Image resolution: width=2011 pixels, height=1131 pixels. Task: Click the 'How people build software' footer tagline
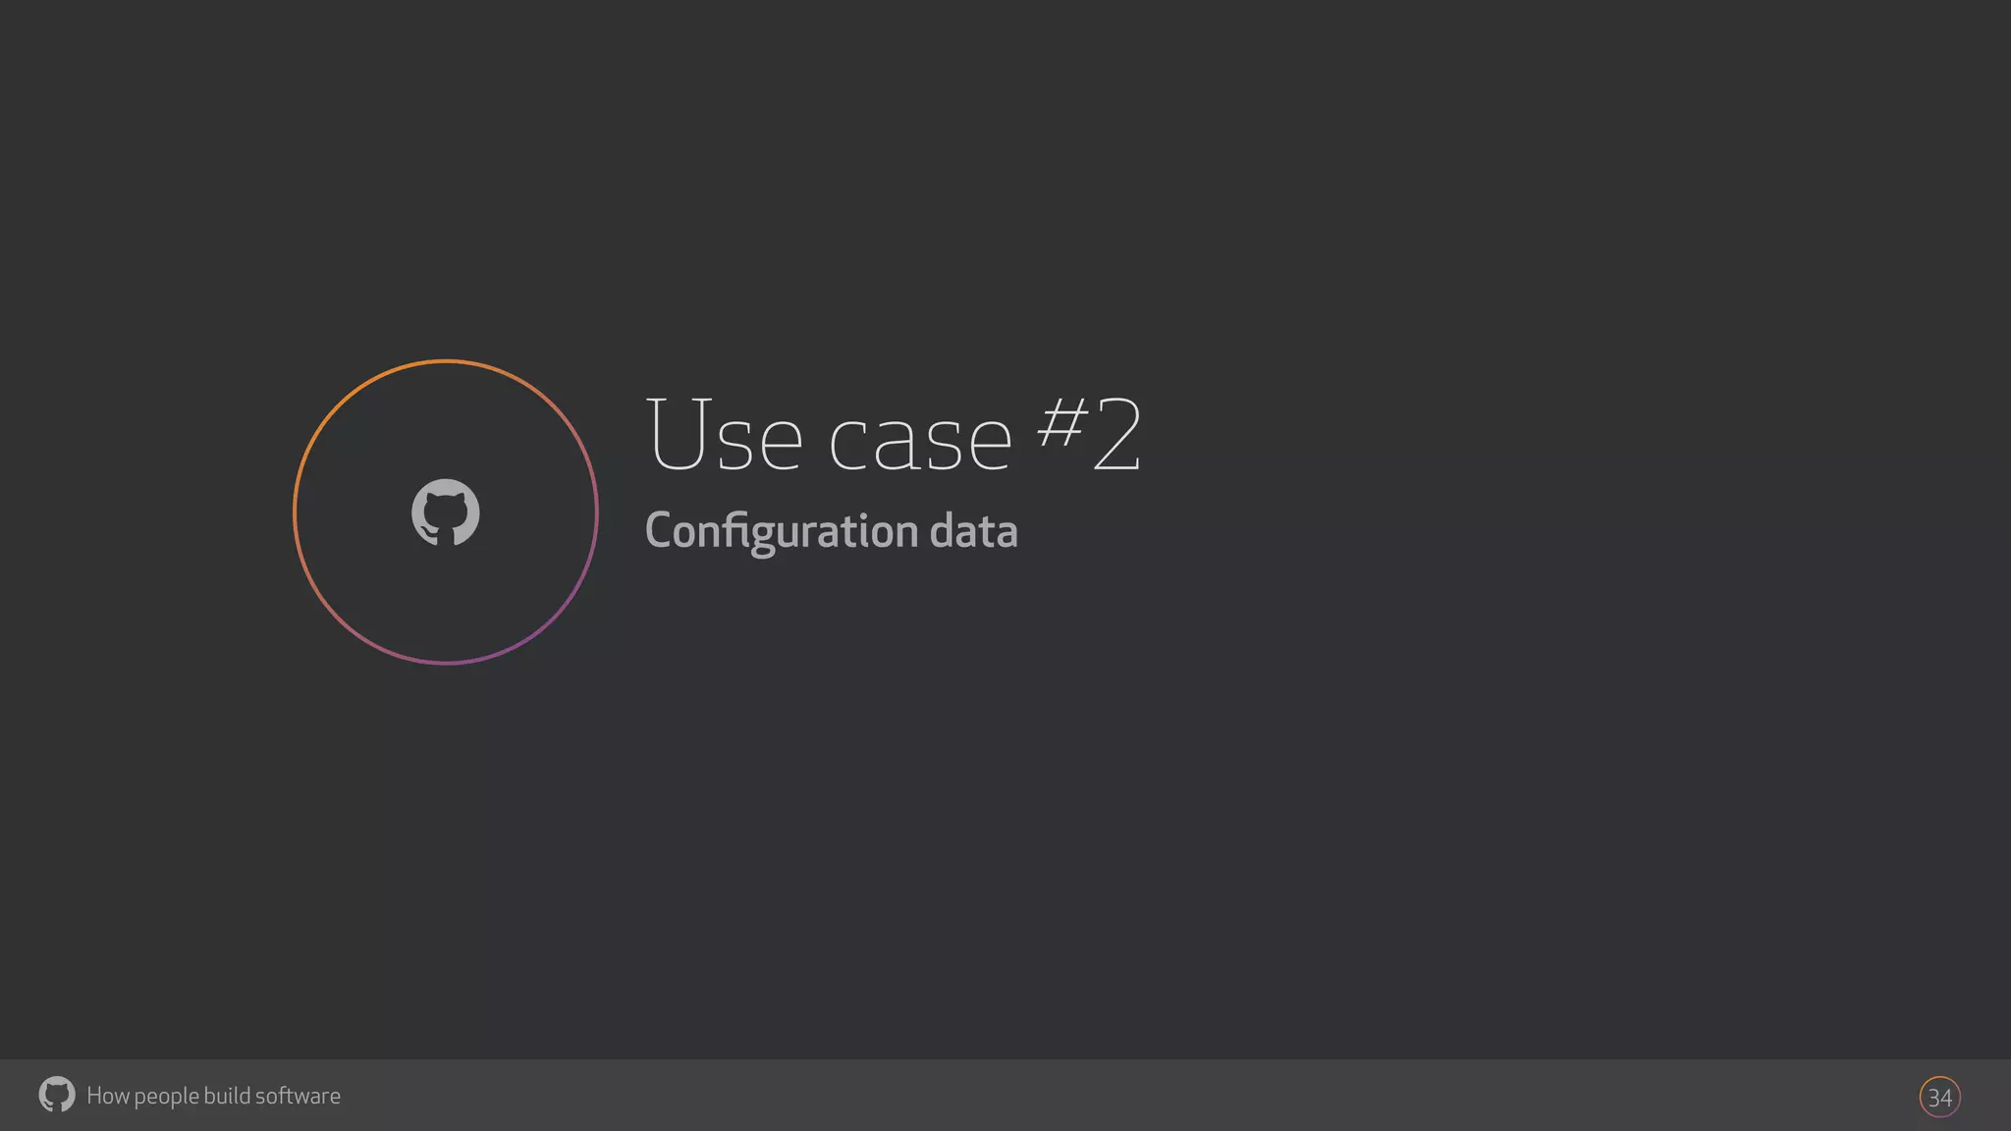tap(213, 1096)
